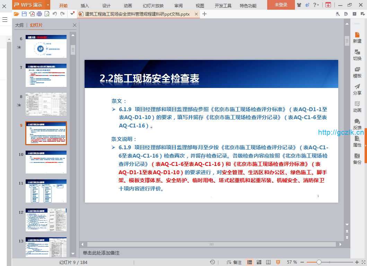The width and height of the screenshot is (367, 266).
Task: Open the 切换 transition sidebar panel
Action: coord(357,55)
